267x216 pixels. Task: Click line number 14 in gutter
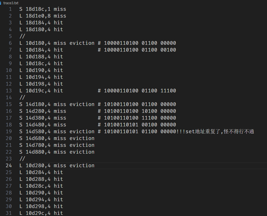tap(9, 98)
